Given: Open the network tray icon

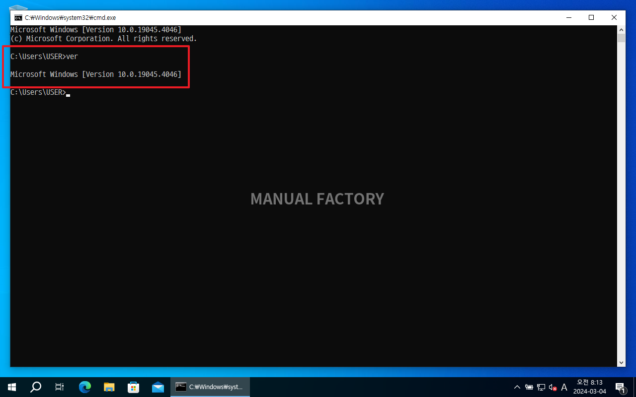Looking at the screenshot, I should pos(541,387).
